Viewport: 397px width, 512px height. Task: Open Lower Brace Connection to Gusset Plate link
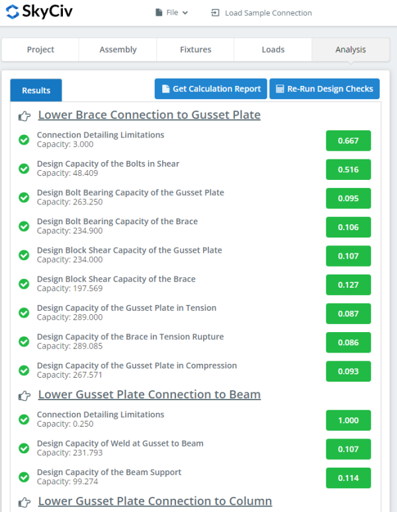point(149,115)
